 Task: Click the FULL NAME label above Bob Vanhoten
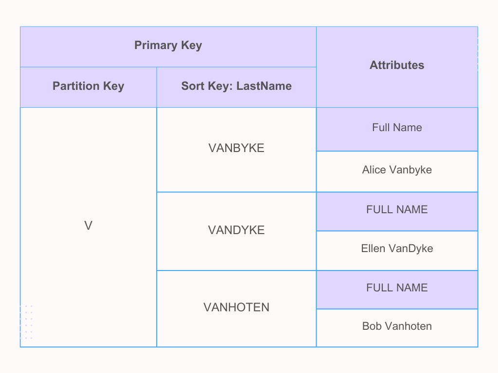(x=397, y=288)
